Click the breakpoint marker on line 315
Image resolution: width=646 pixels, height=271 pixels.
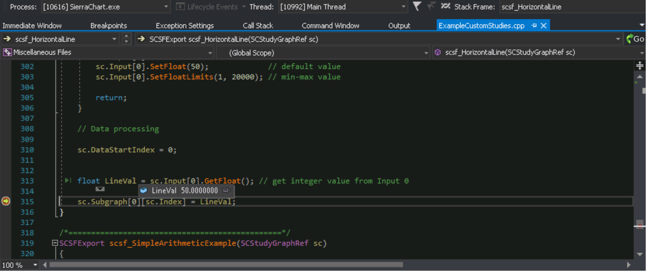click(x=6, y=201)
